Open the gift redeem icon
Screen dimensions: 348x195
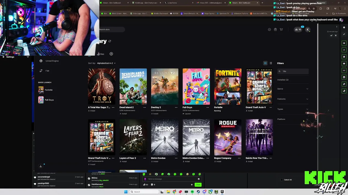(275, 30)
